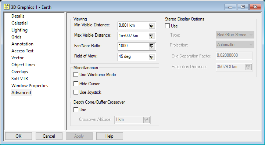This screenshot has width=265, height=145.
Task: Toggle Use Joystick checkbox
Action: click(76, 92)
